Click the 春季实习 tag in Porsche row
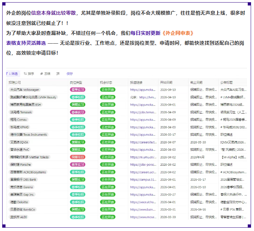This screenshot has width=254, height=231. [x=77, y=165]
